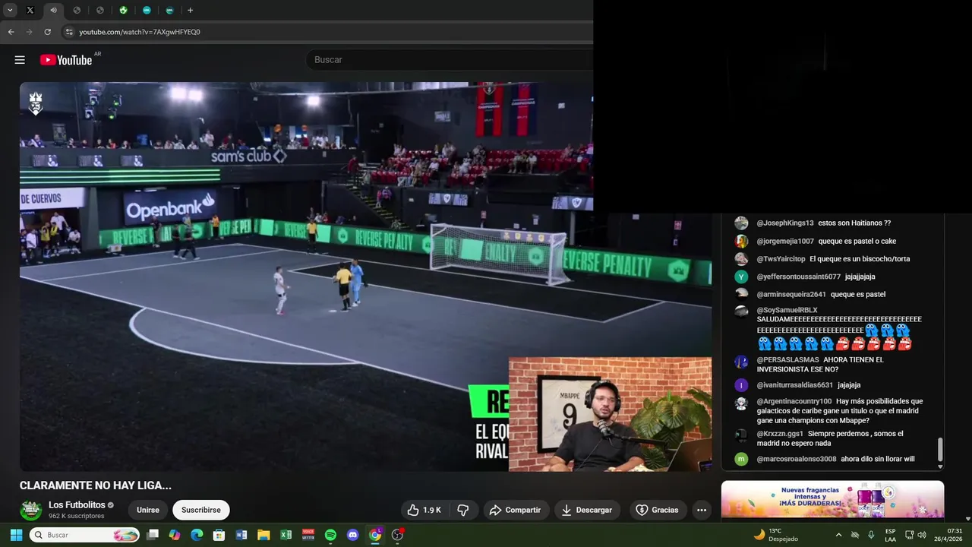Open a new browser tab

190,11
